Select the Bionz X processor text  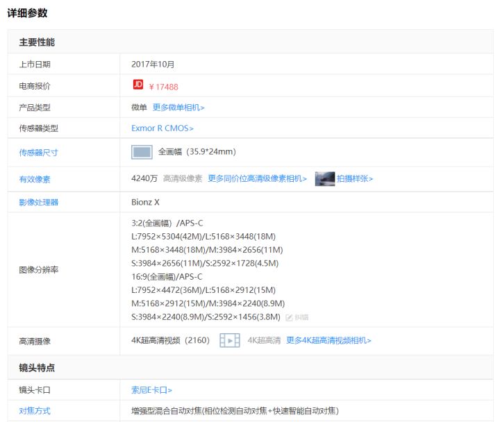click(145, 203)
